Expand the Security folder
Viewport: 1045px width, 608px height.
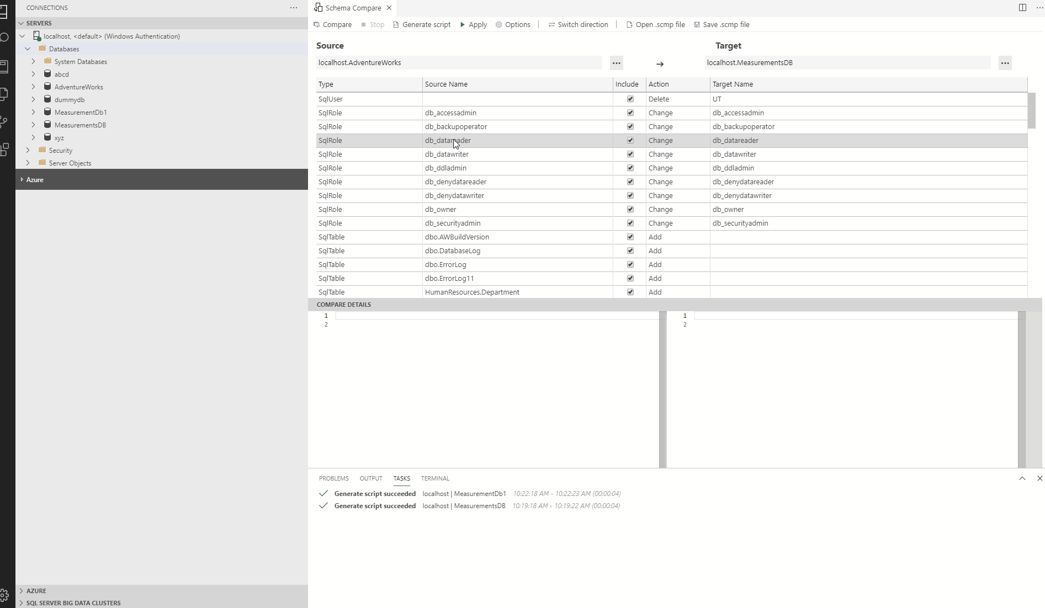27,150
